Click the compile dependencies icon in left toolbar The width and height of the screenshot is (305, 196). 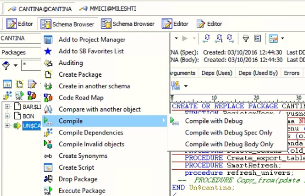[x=7, y=95]
